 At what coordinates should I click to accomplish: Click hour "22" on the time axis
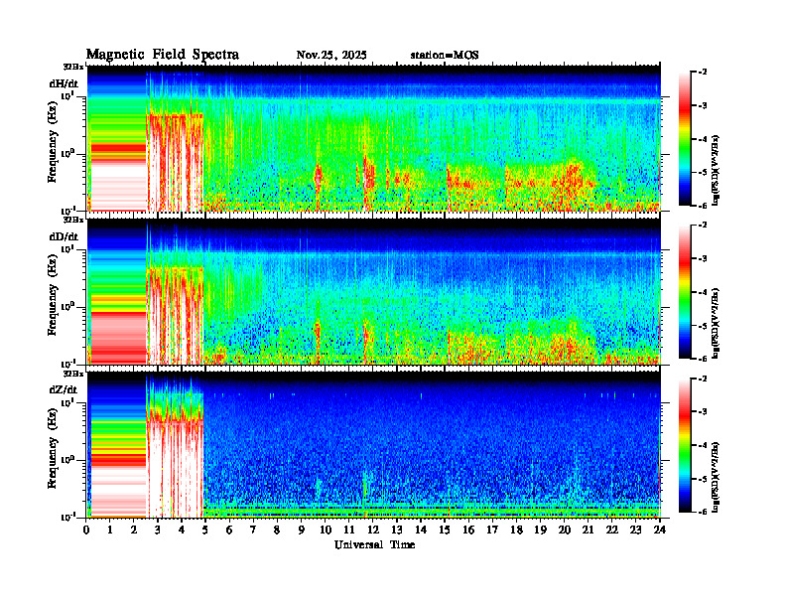pyautogui.click(x=612, y=530)
